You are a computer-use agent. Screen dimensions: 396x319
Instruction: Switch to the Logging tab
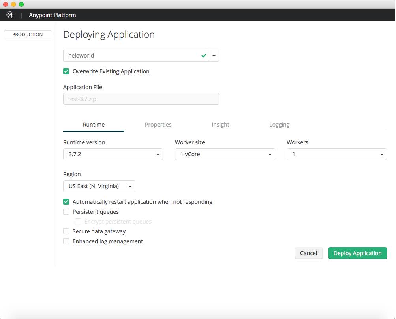(279, 125)
